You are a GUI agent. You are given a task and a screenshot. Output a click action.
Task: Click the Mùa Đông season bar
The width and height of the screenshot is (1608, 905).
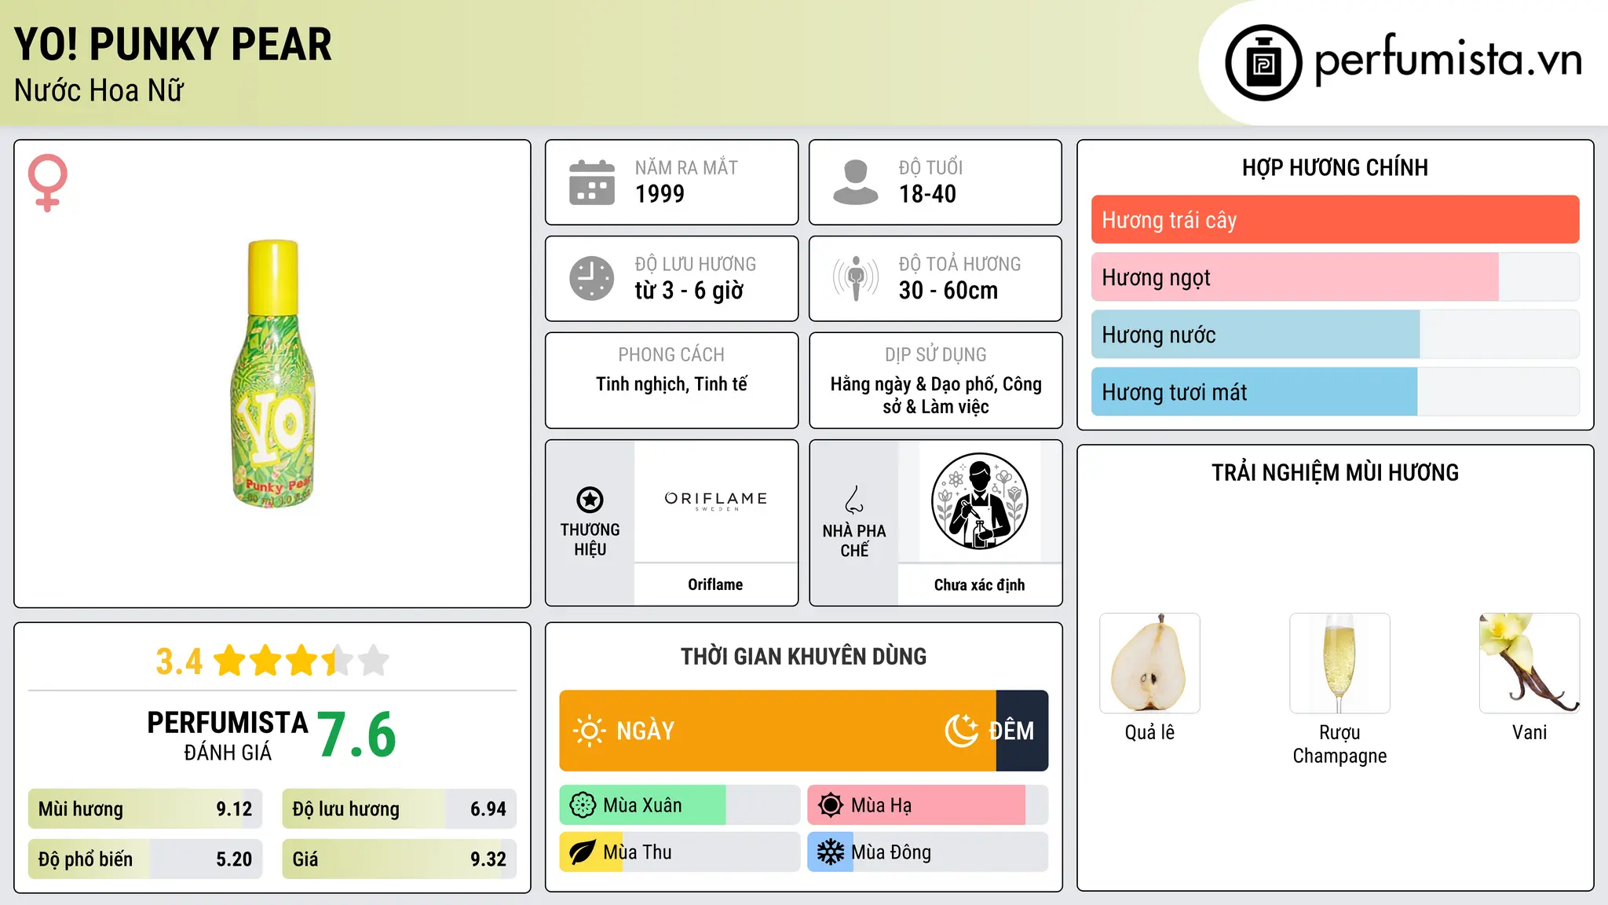pyautogui.click(x=927, y=852)
